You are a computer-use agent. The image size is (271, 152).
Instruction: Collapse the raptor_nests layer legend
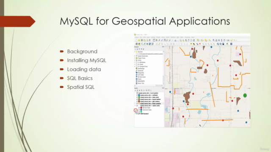click(135, 106)
